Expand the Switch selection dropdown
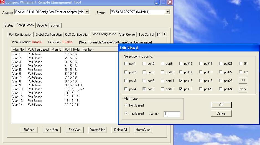The image size is (260, 145). [167, 12]
